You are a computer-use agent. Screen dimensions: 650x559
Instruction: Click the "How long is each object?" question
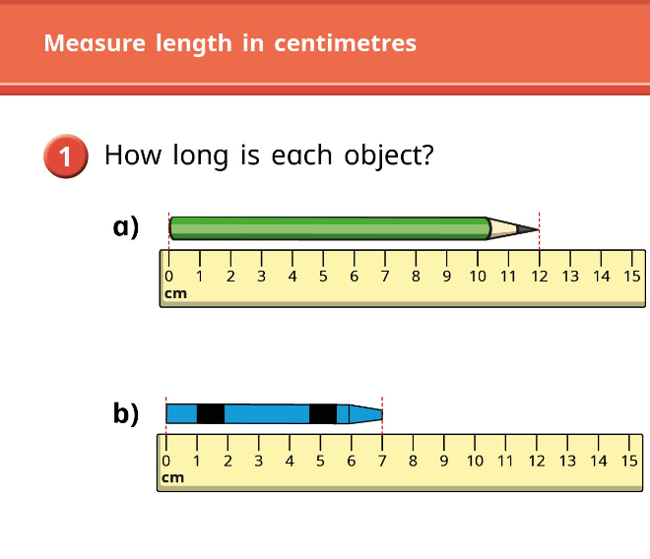click(269, 155)
